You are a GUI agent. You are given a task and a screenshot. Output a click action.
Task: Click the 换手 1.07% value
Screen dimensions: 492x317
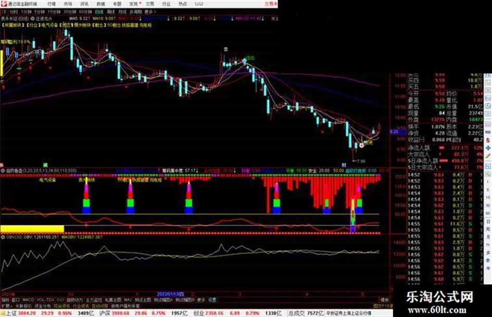(x=438, y=127)
